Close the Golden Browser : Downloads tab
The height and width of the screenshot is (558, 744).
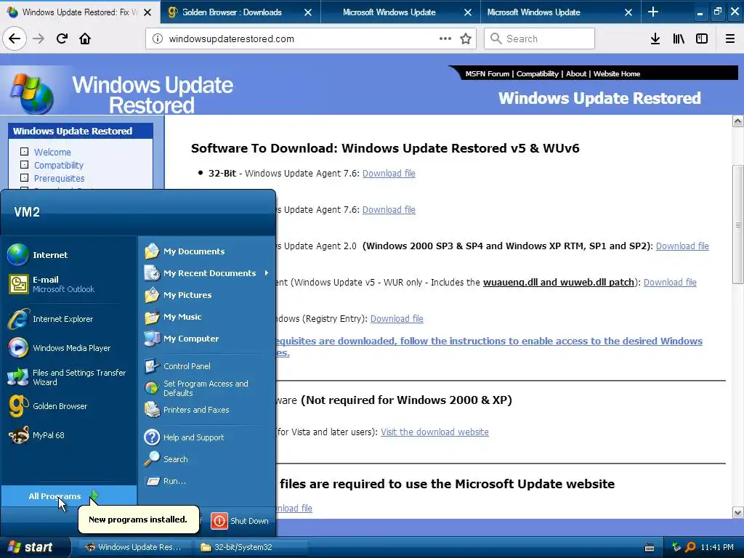coord(308,12)
